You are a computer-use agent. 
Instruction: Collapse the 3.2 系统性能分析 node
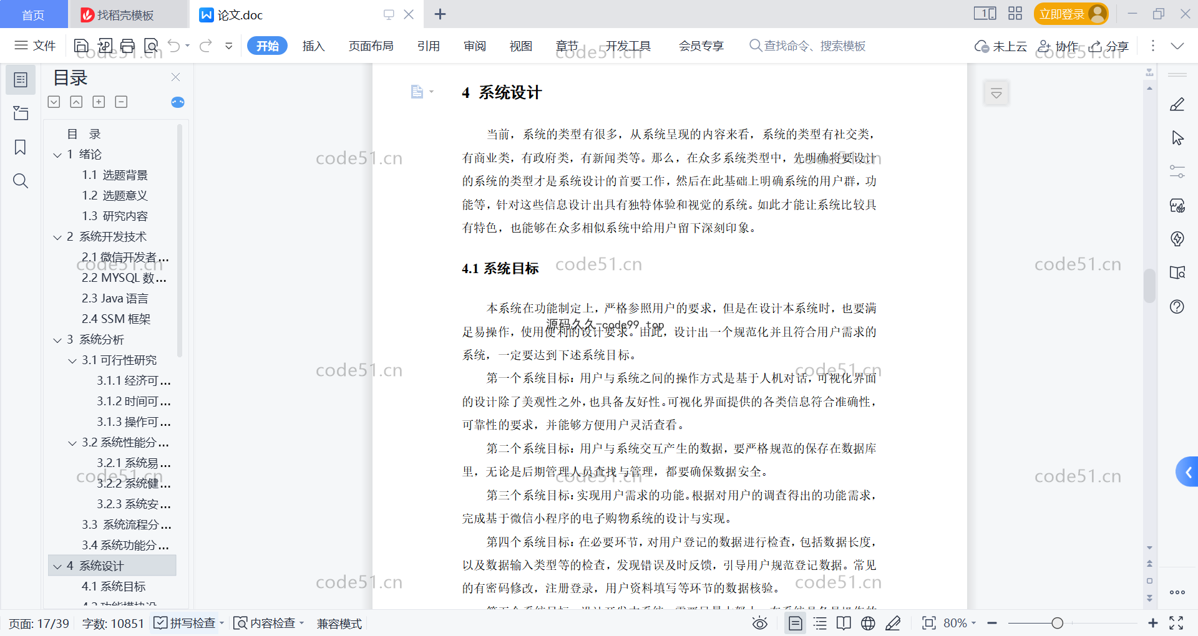(x=72, y=443)
